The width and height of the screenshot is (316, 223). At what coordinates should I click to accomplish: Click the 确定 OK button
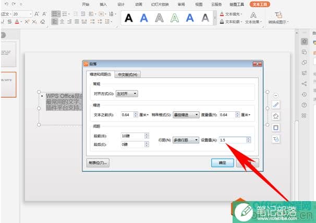tap(223, 163)
